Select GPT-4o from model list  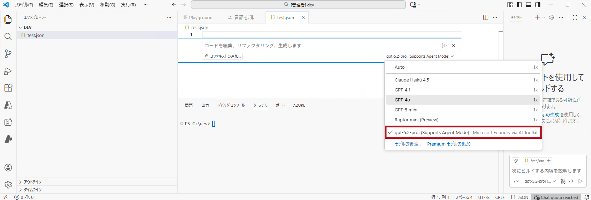tap(463, 100)
